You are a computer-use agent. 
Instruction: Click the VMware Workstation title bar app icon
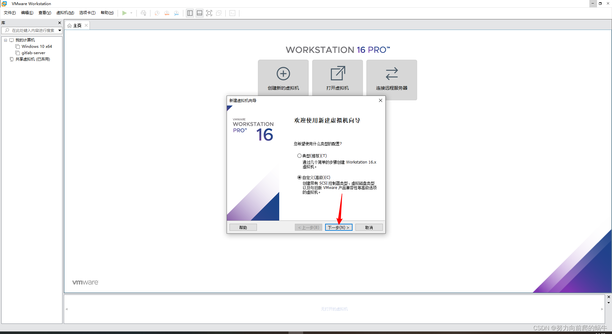4,4
